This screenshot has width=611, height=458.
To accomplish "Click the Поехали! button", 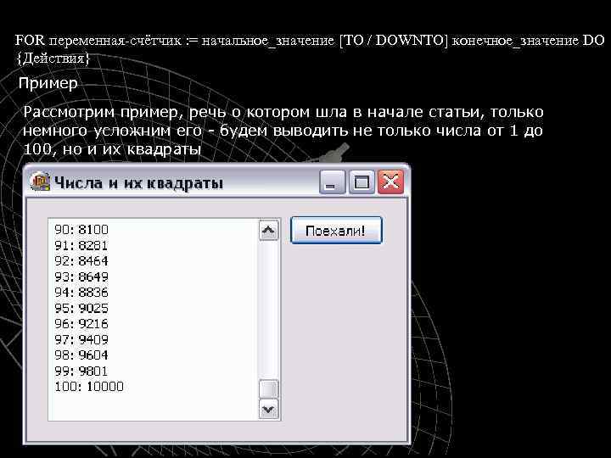I will tap(336, 231).
